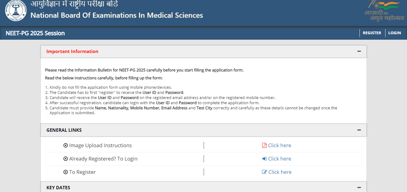This screenshot has width=407, height=192.
Task: Click the target bullet icon beside Image Upload Instructions
Action: click(66, 145)
